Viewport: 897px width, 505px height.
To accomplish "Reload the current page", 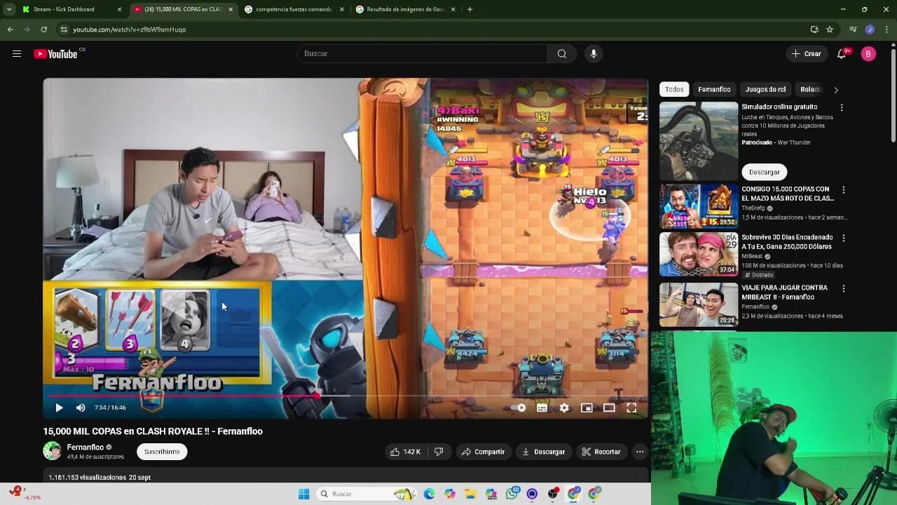I will tap(43, 29).
